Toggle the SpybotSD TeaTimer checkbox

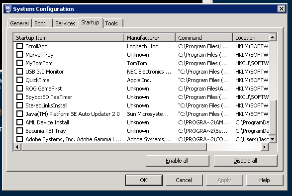pos(19,97)
